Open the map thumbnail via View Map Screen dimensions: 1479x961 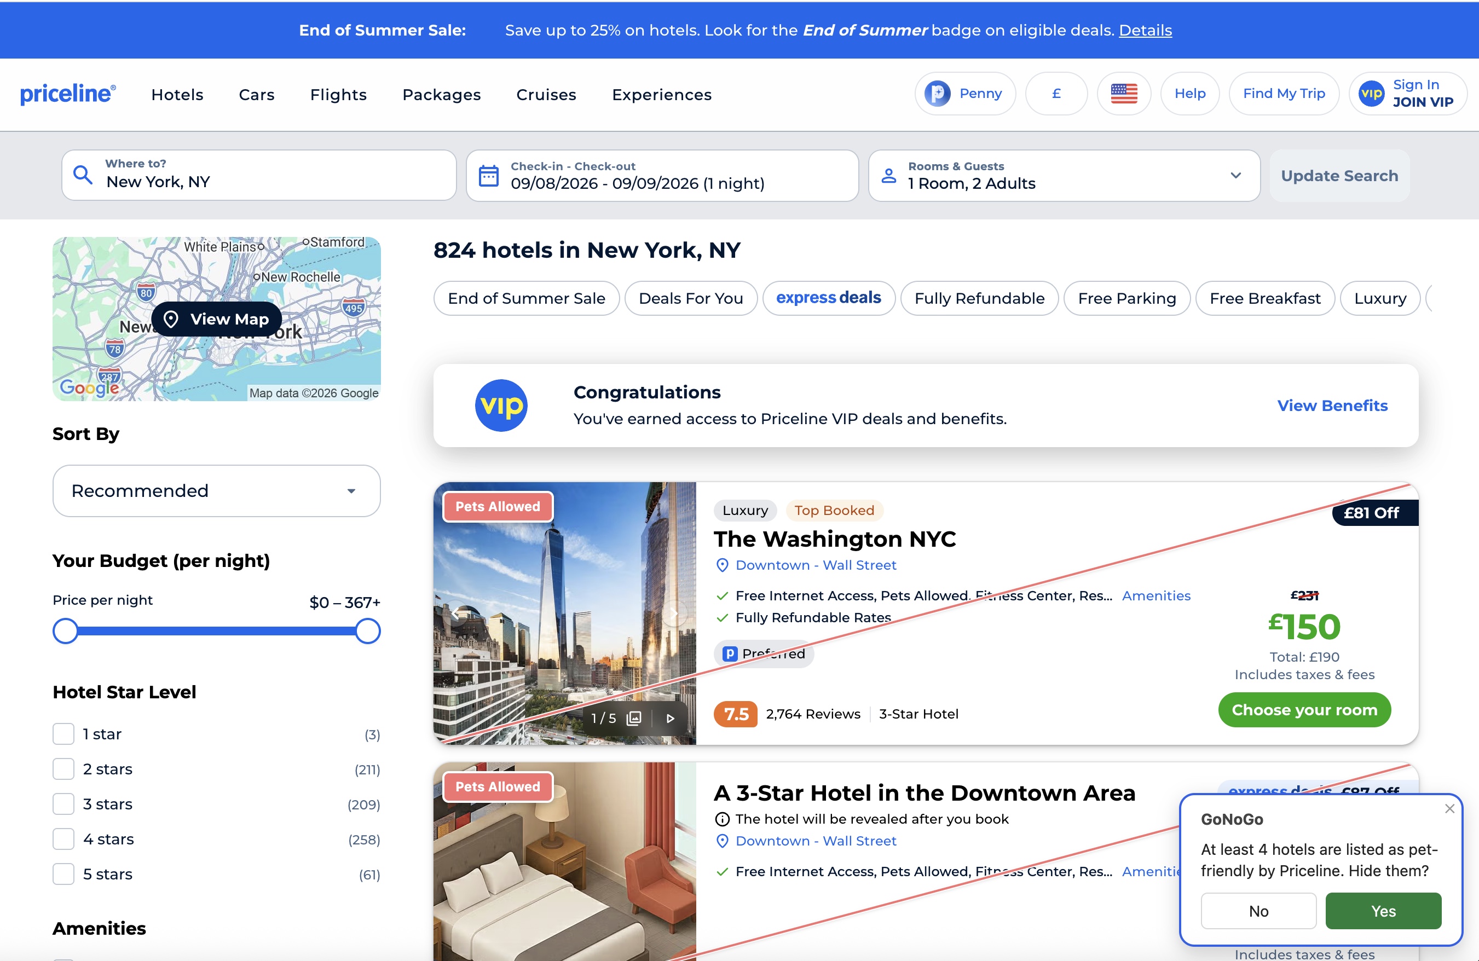pos(216,319)
